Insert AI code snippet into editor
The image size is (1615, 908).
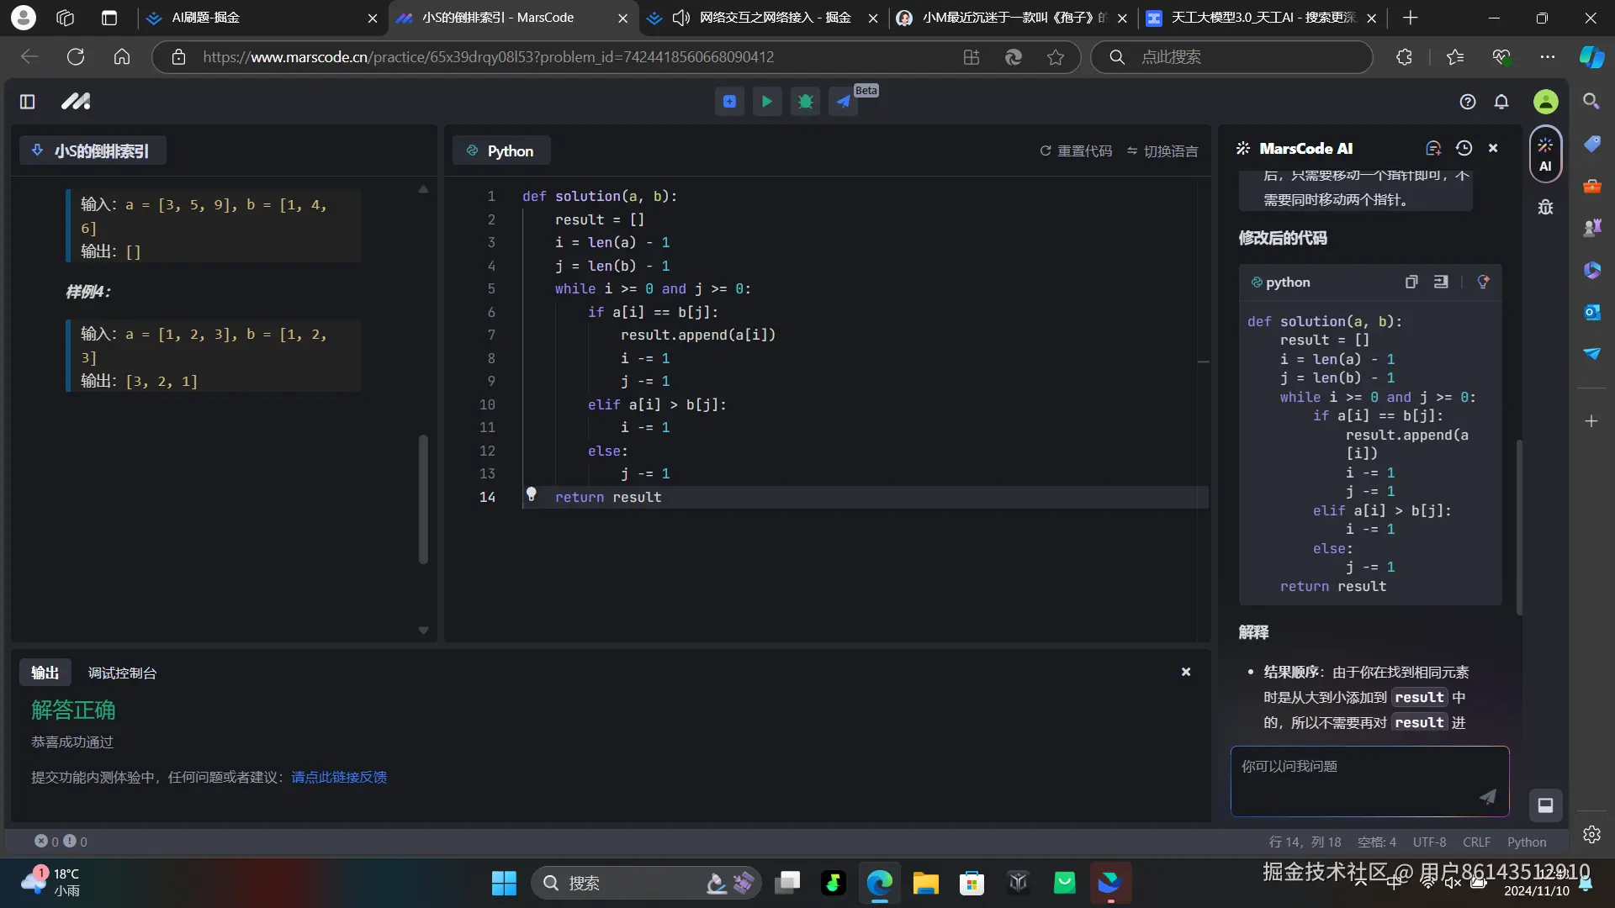(x=1441, y=282)
